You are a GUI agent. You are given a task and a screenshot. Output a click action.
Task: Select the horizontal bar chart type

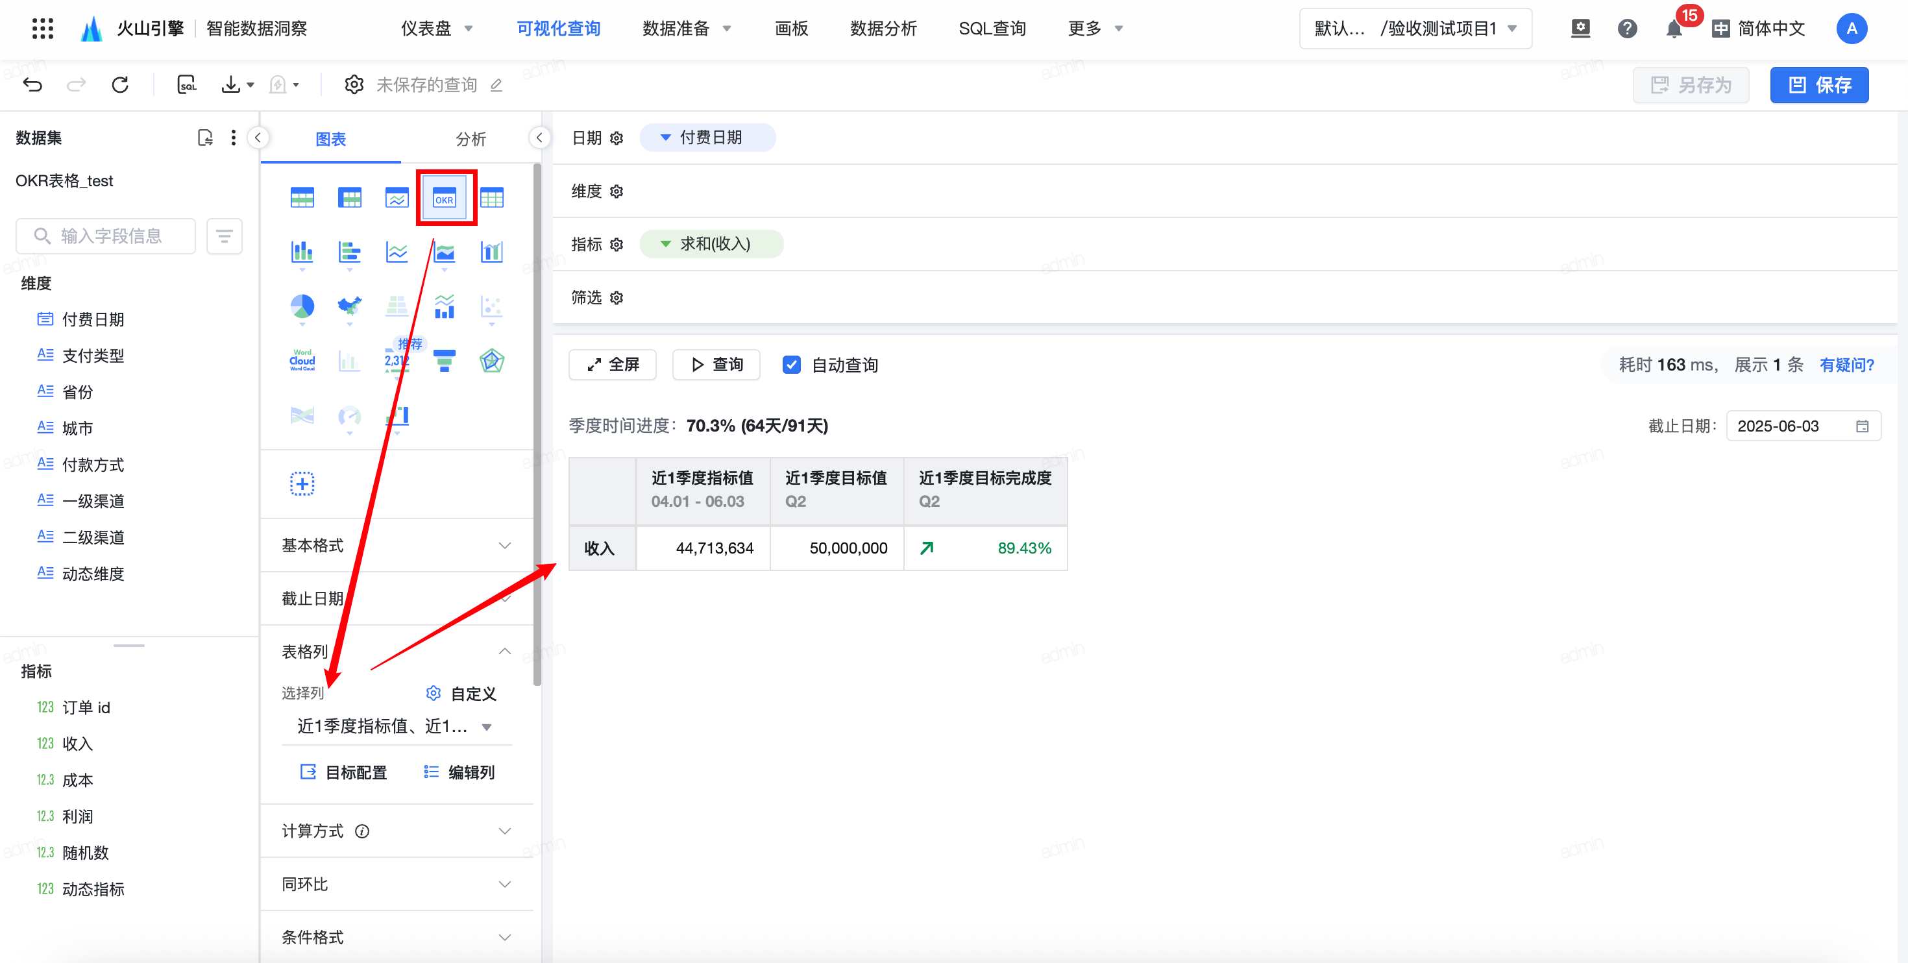[x=350, y=252]
